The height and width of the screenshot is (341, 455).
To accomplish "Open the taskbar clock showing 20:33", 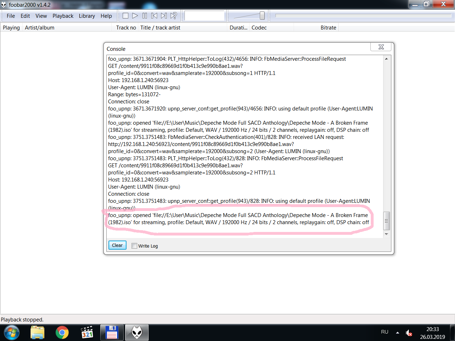I will coord(433,333).
